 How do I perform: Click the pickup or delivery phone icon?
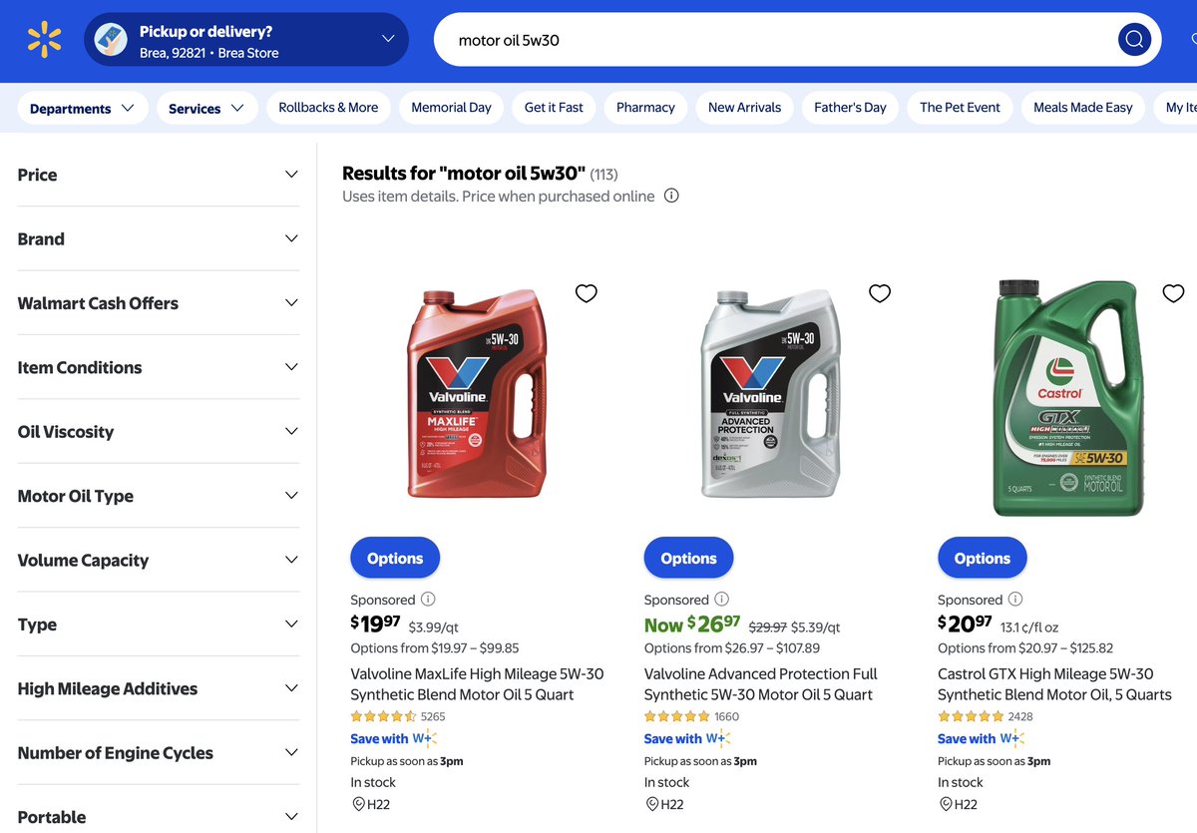click(x=111, y=40)
